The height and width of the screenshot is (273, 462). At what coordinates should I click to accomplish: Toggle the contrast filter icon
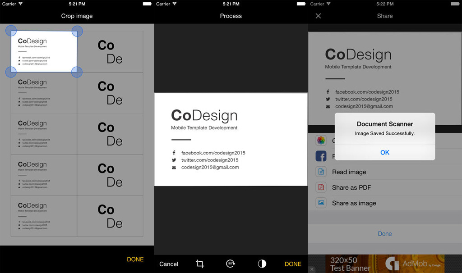262,264
